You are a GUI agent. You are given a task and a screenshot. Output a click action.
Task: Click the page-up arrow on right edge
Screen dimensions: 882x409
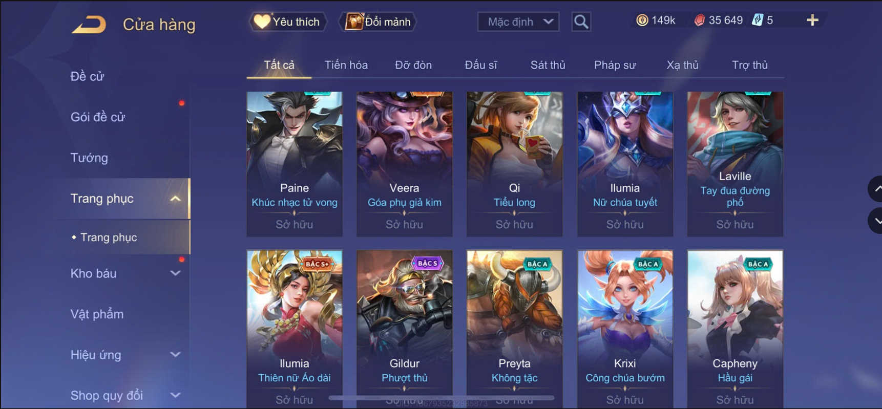(876, 189)
